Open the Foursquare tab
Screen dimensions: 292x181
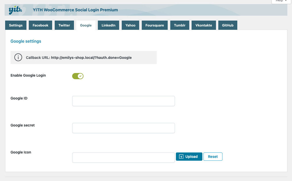pos(155,25)
